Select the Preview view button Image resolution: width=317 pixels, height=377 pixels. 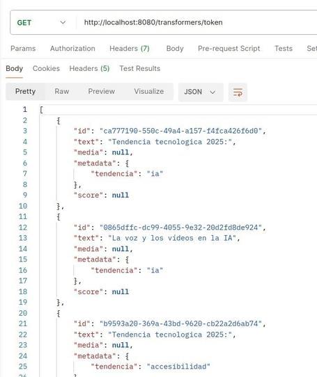(x=102, y=91)
